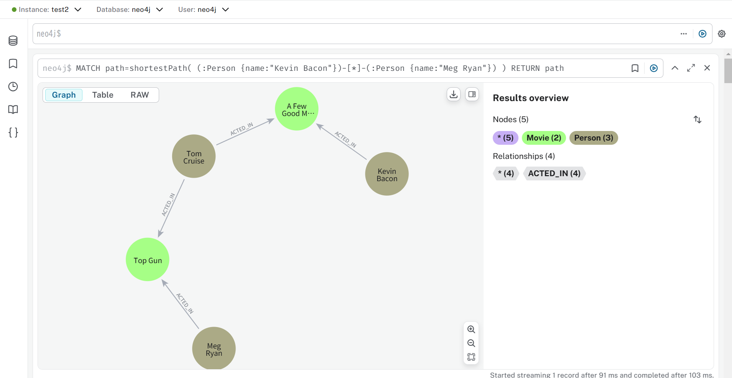
Task: Open the guides sidebar panel
Action: [13, 110]
